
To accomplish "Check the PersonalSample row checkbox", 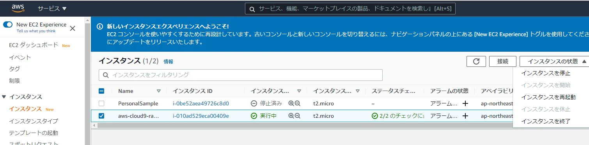I will [x=101, y=103].
